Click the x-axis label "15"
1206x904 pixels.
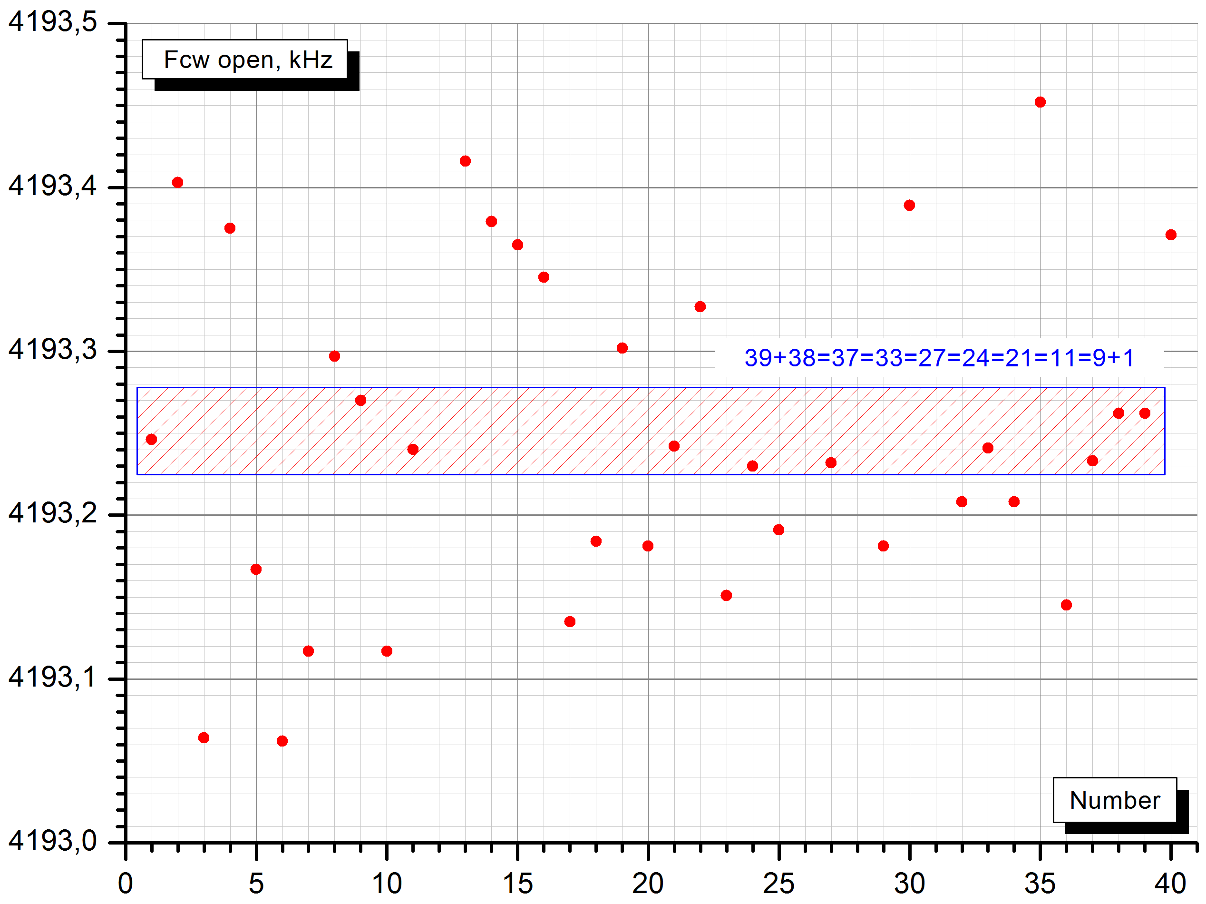[x=517, y=883]
